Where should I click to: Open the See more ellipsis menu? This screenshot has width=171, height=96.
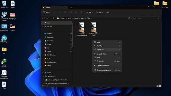click(107, 13)
